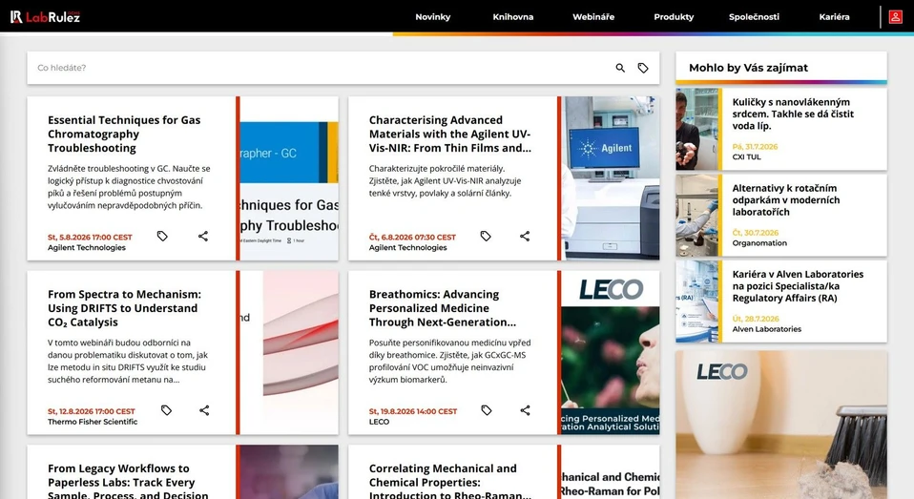Share the From Spectra to Mechanism webinar
This screenshot has width=914, height=499.
coord(204,410)
